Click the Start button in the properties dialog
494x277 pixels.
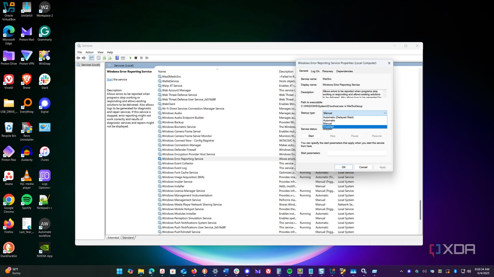click(311, 136)
